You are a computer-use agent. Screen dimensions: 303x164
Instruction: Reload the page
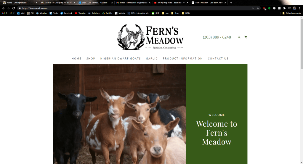click(x=14, y=8)
